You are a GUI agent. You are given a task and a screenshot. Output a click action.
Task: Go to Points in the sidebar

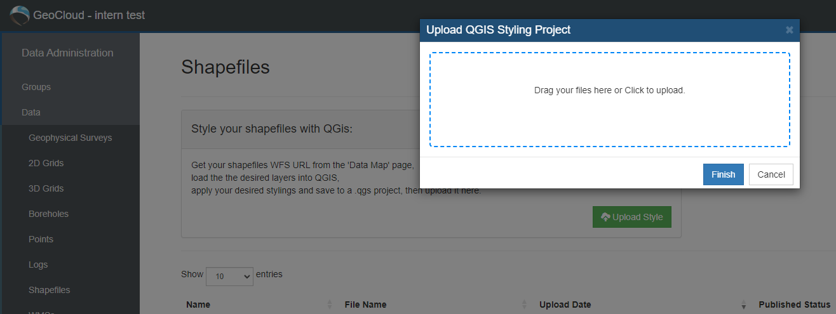pyautogui.click(x=41, y=239)
